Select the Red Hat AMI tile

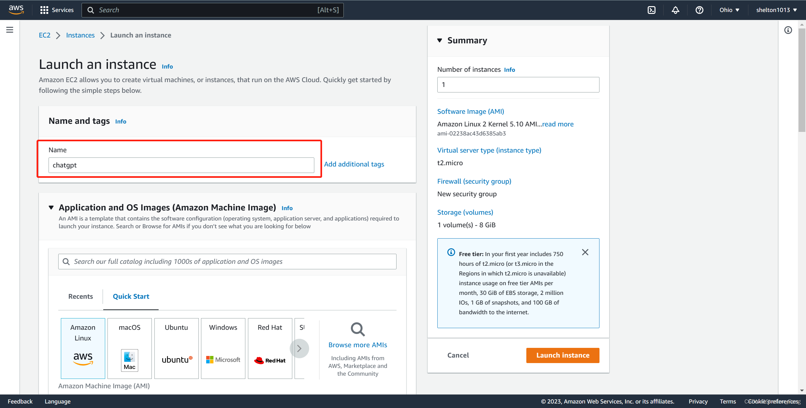[x=270, y=348]
